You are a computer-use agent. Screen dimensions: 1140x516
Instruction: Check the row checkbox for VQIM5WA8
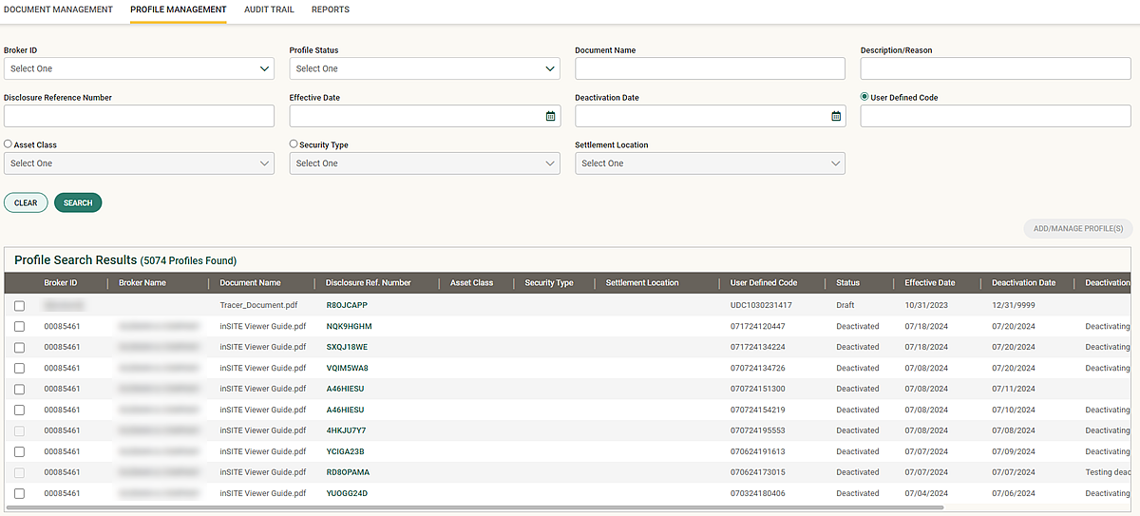[19, 369]
